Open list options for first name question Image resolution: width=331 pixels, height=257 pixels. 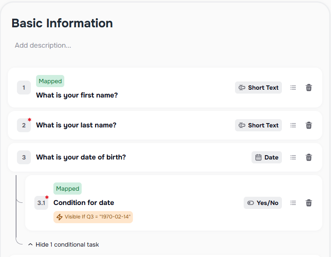point(293,88)
